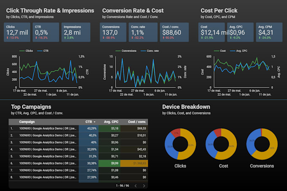The height and width of the screenshot is (191, 287).
Task: Select campaign row 3 name
Action: pos(48,142)
